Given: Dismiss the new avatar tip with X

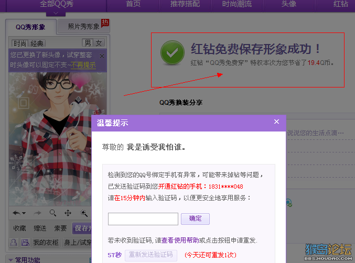Looking at the screenshot, I should [102, 56].
